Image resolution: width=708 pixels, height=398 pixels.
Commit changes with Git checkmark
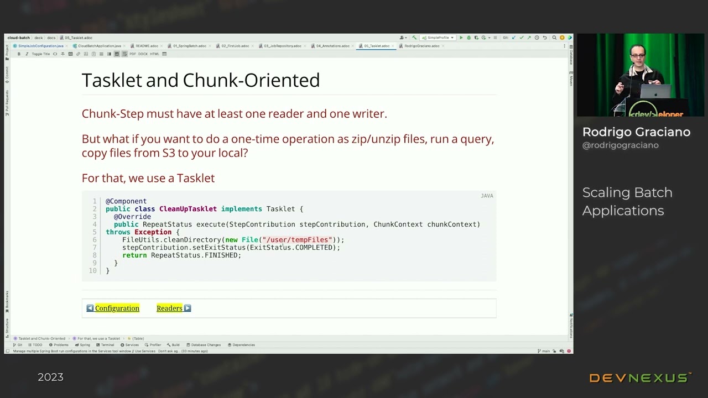click(x=522, y=38)
